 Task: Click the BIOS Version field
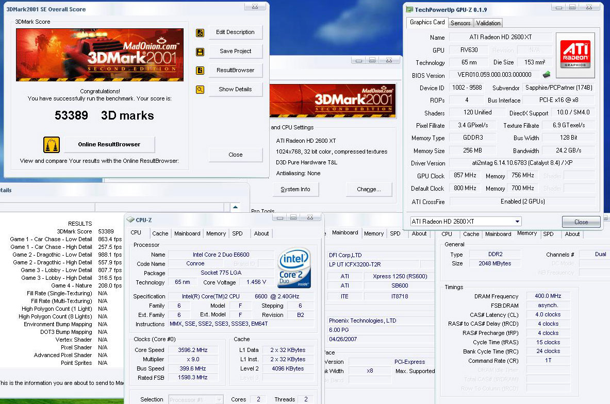tap(494, 75)
